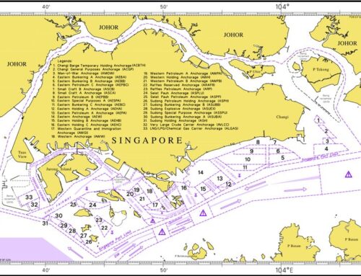Click anchorage number 16 on the map
This screenshot has height=276, width=361.
(184, 188)
